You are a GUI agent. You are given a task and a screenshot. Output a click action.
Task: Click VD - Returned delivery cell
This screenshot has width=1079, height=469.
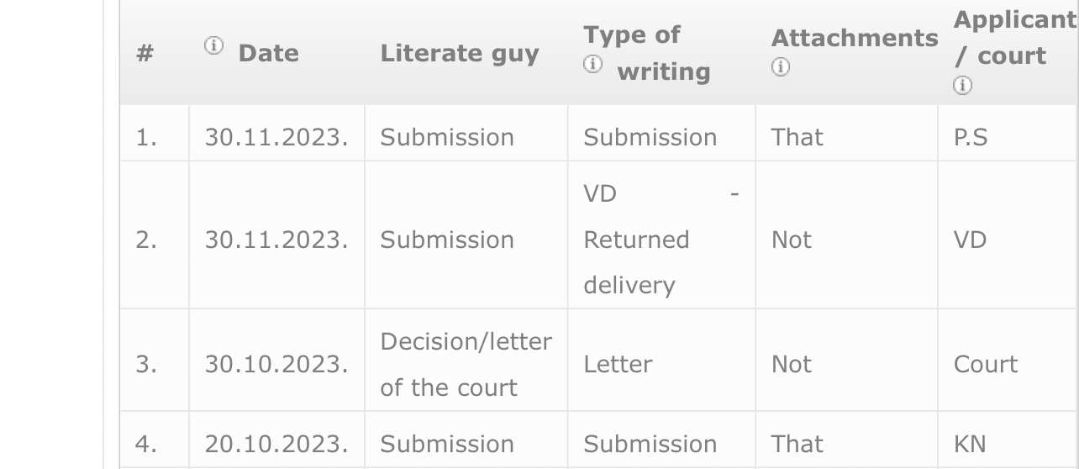pyautogui.click(x=661, y=240)
